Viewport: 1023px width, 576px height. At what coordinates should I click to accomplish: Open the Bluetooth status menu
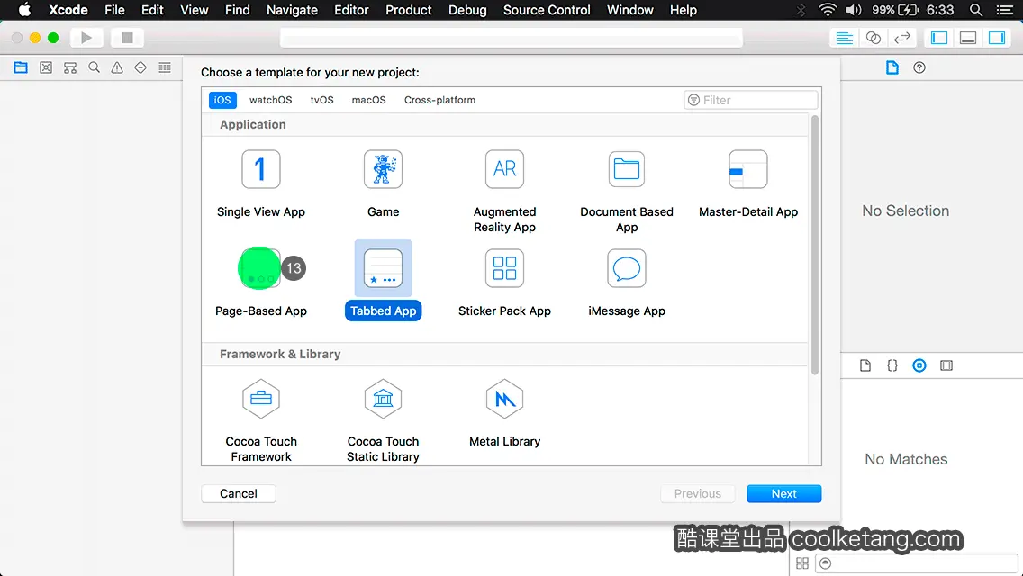click(801, 10)
